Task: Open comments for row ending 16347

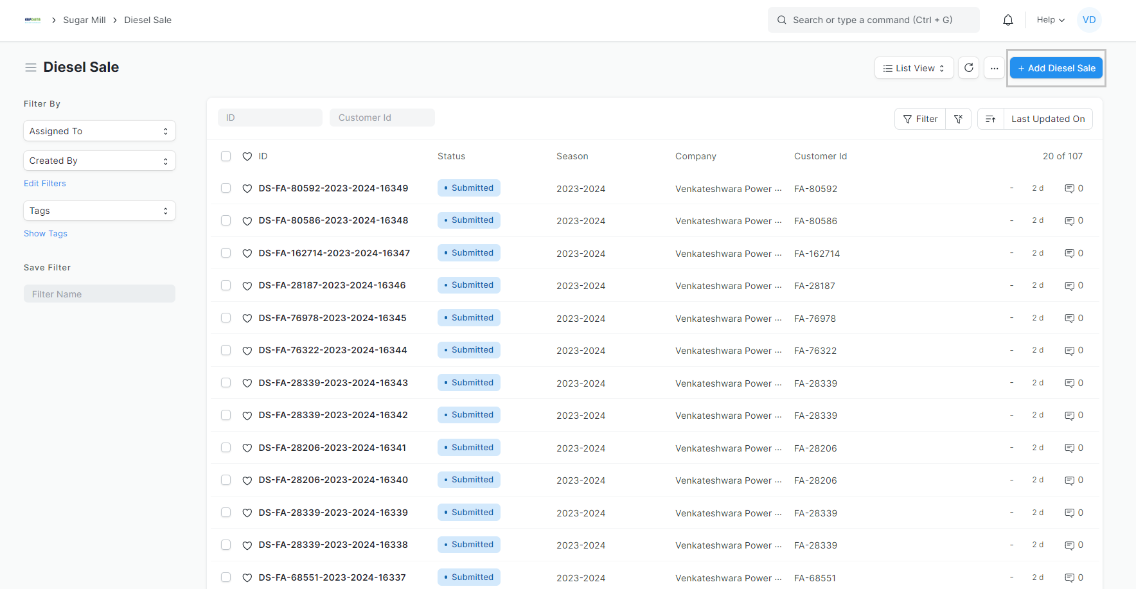Action: click(x=1074, y=254)
